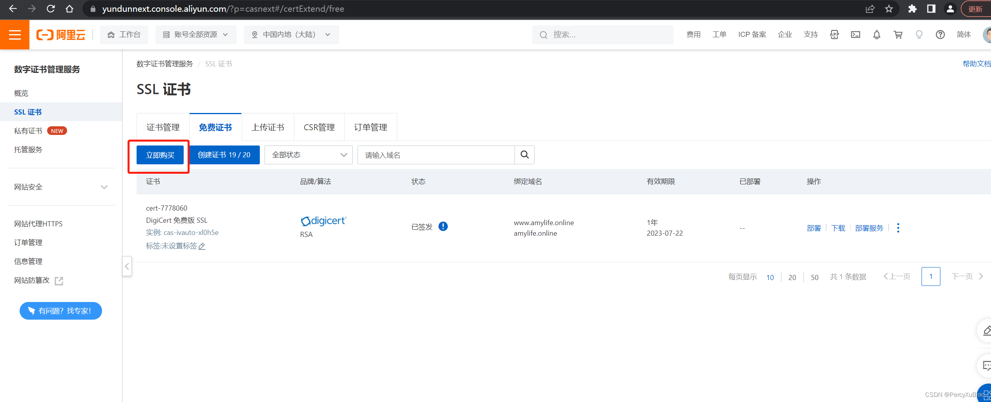Collapse the left sidebar panel handle

[x=127, y=266]
